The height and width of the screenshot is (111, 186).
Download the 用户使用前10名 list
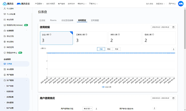tap(96, 109)
